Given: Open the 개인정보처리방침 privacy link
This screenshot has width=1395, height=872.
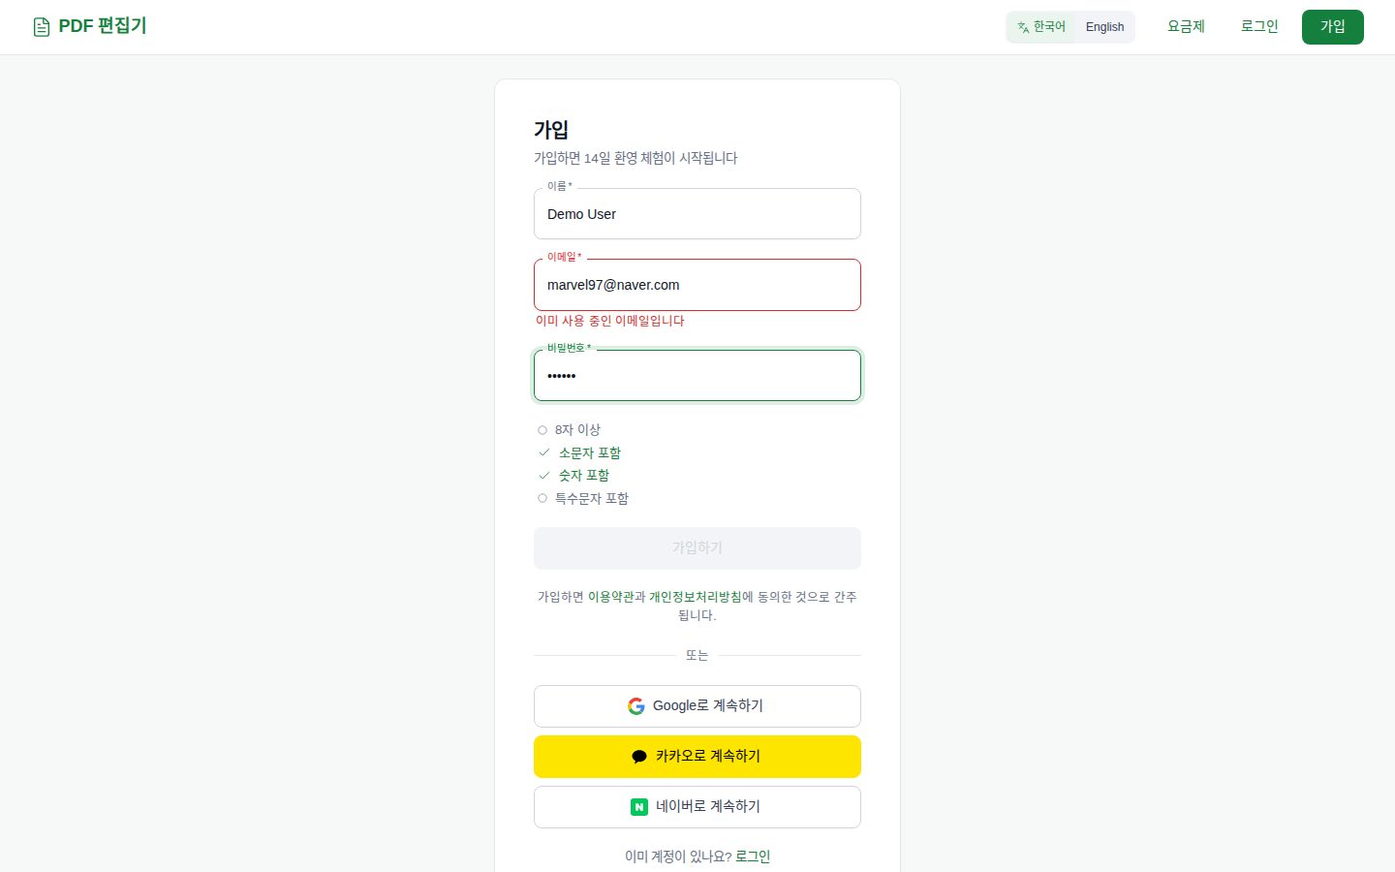Looking at the screenshot, I should pos(696,597).
